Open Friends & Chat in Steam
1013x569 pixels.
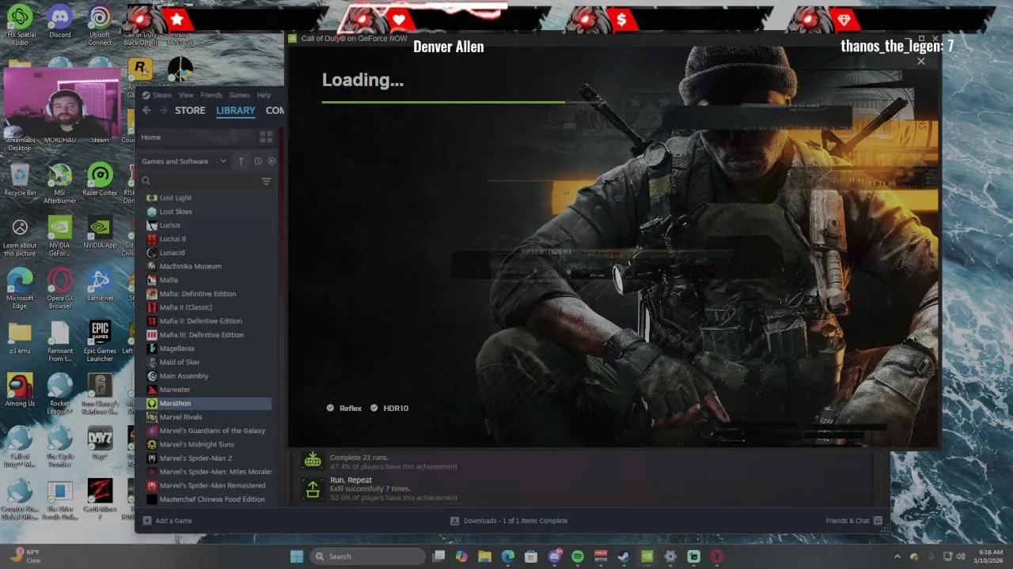point(854,521)
